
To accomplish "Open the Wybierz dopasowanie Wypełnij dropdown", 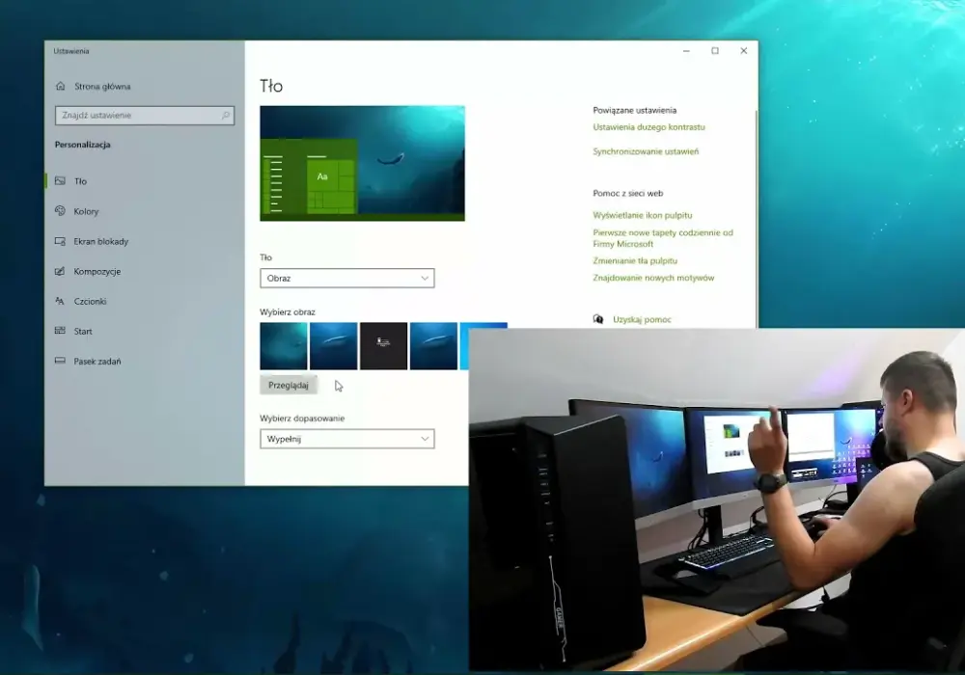I will (x=347, y=439).
